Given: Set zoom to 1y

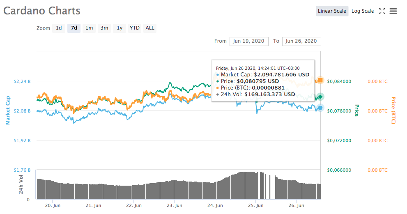Looking at the screenshot, I should [x=120, y=28].
